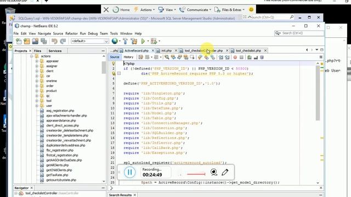Screen dimensions: 351x197
Task: Collapse the actions folder
Action: click(x=32, y=56)
